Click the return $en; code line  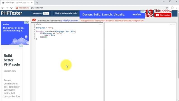[49, 35]
